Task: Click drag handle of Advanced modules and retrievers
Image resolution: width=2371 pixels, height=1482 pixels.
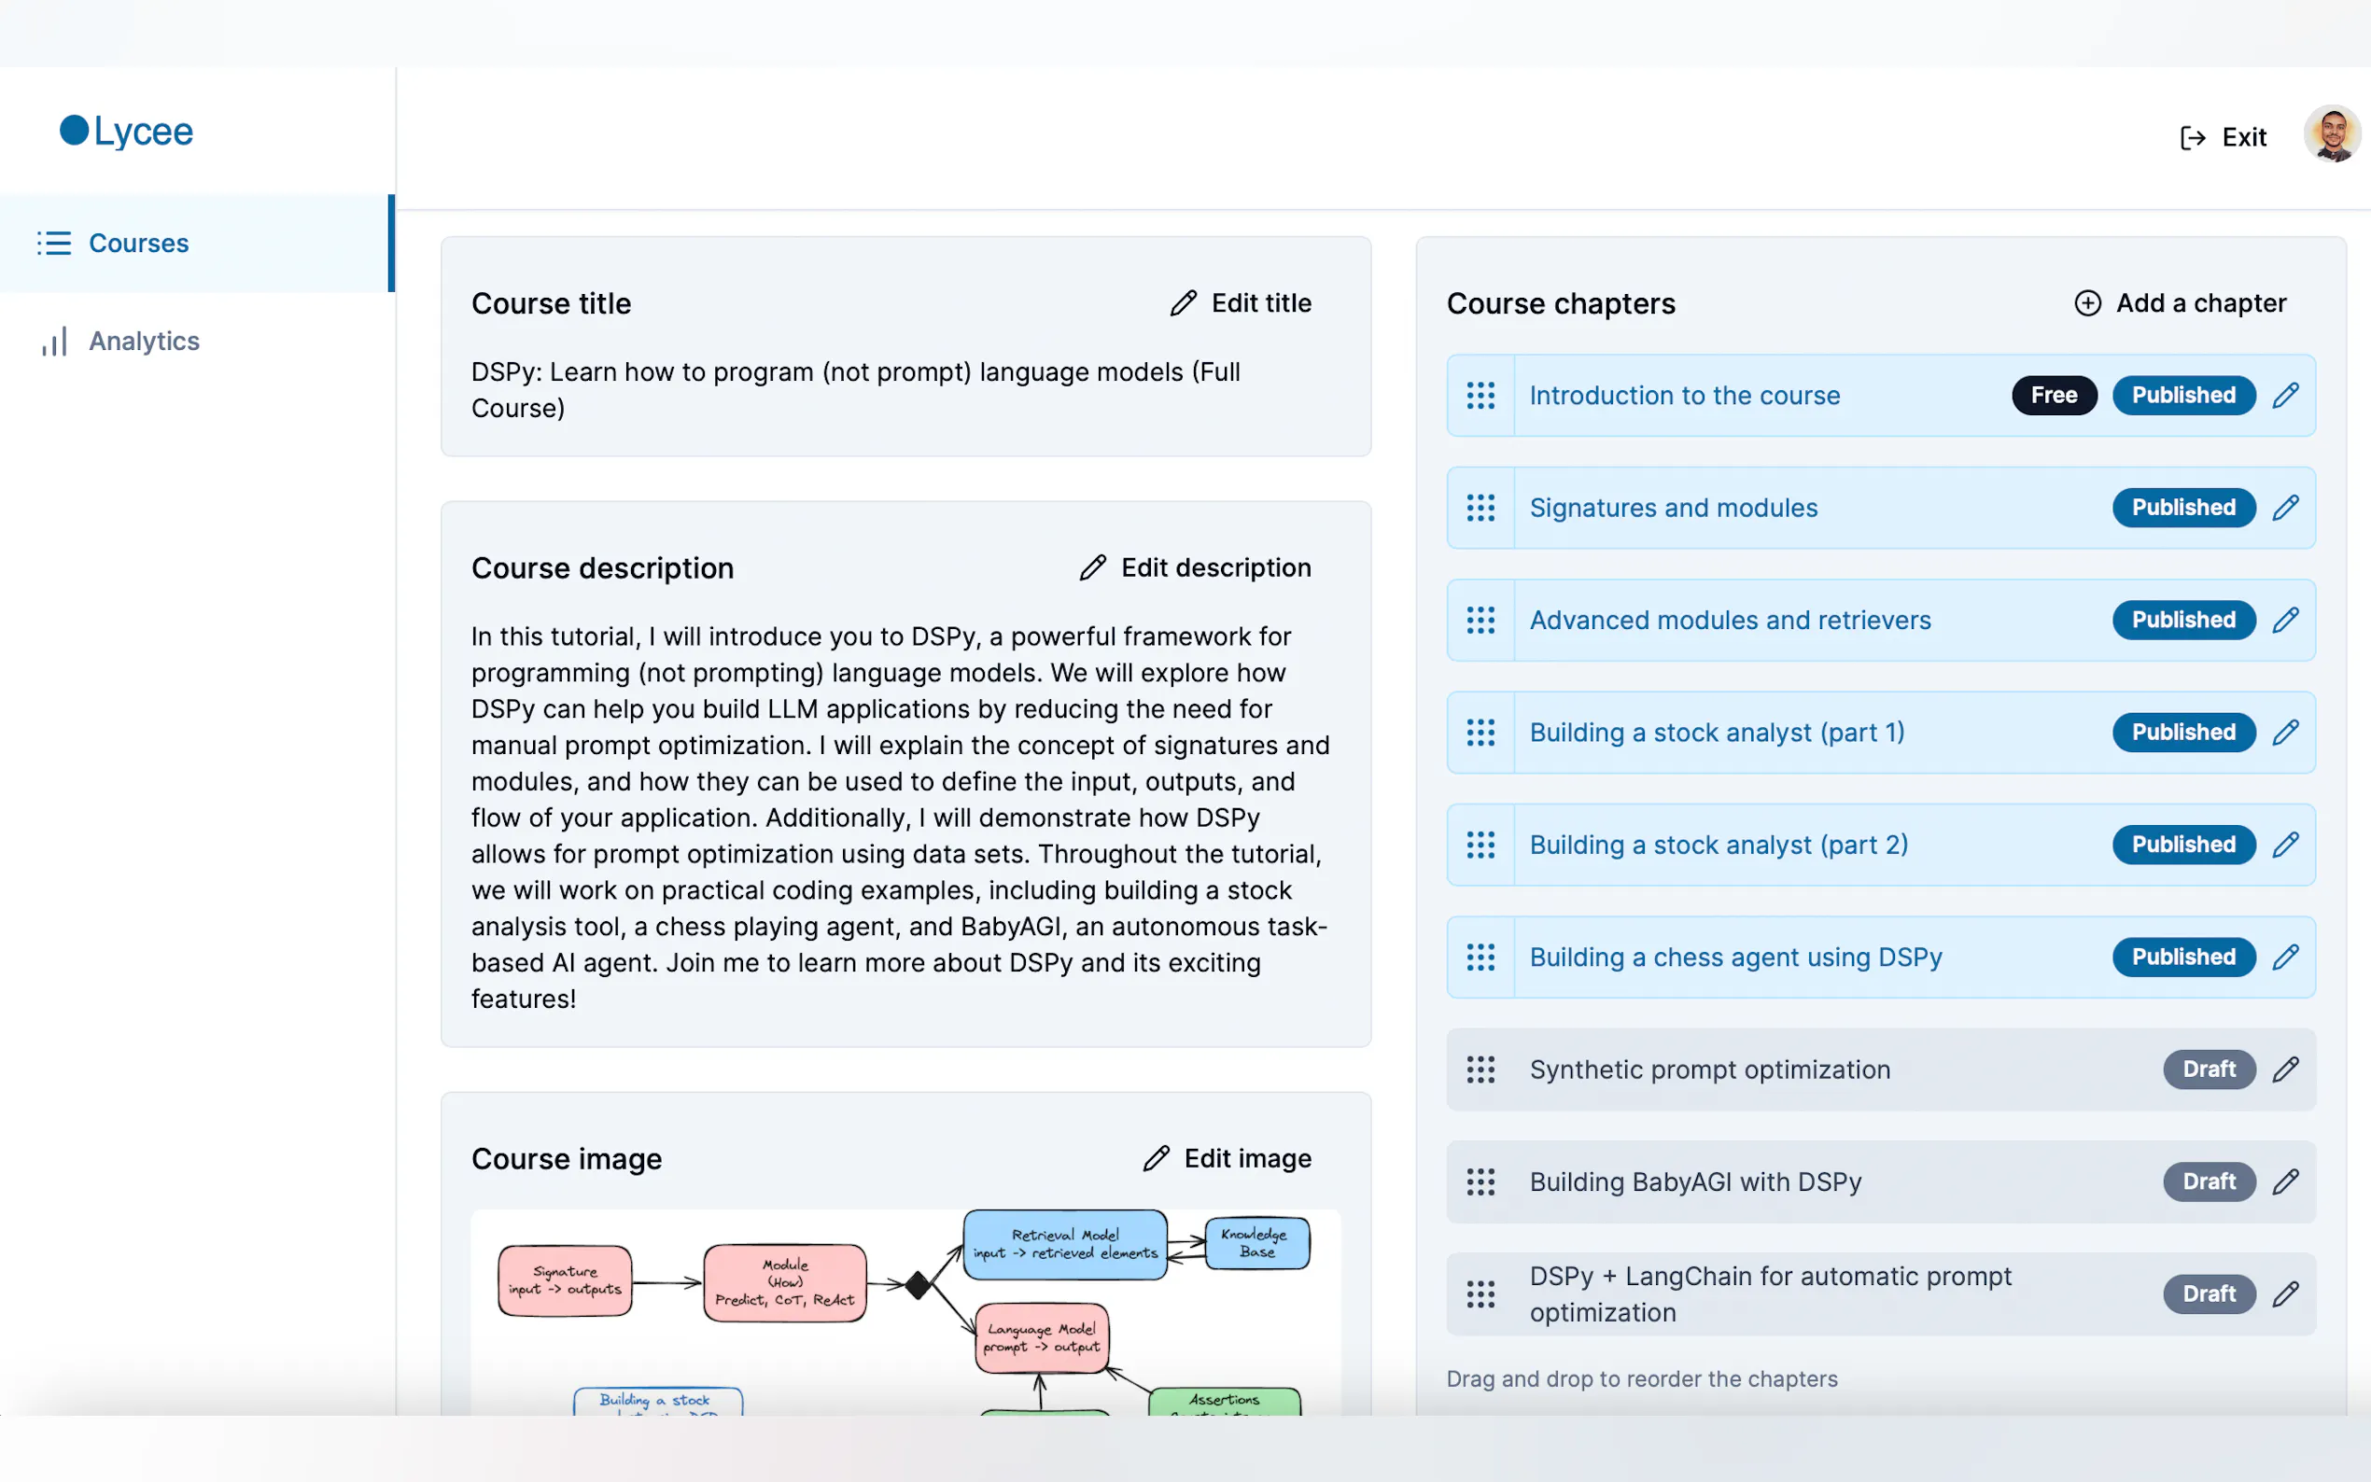Action: tap(1480, 621)
